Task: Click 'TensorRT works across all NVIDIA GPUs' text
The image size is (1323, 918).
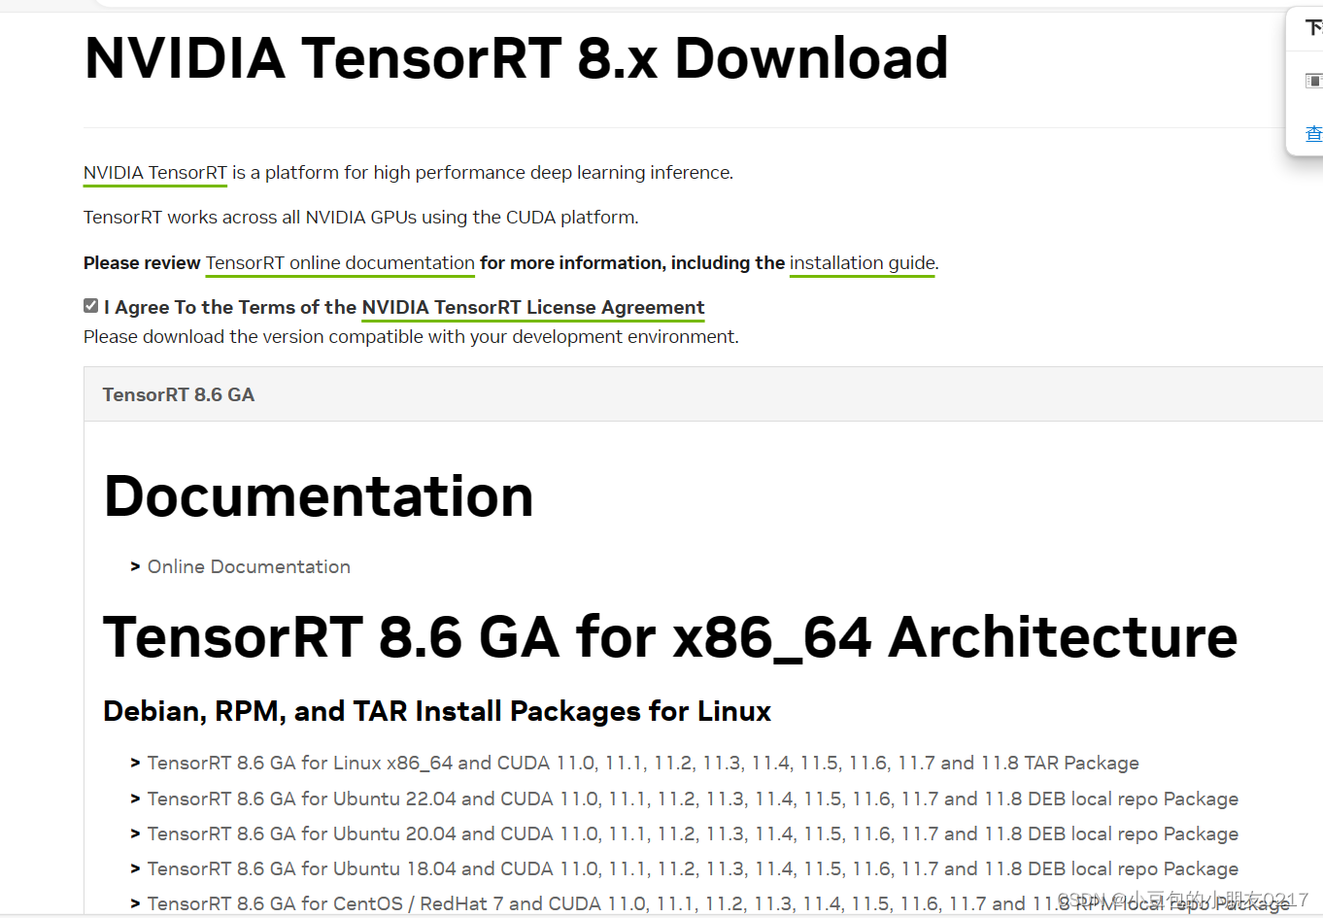Action: point(361,218)
